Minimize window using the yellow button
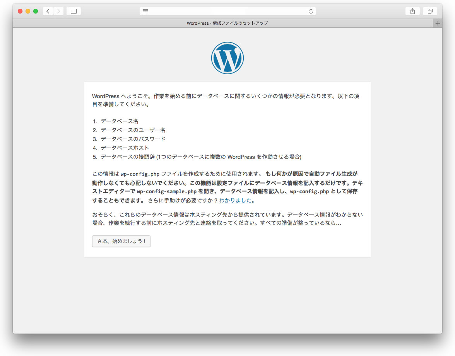Screen dimensions: 455x356 coord(28,11)
